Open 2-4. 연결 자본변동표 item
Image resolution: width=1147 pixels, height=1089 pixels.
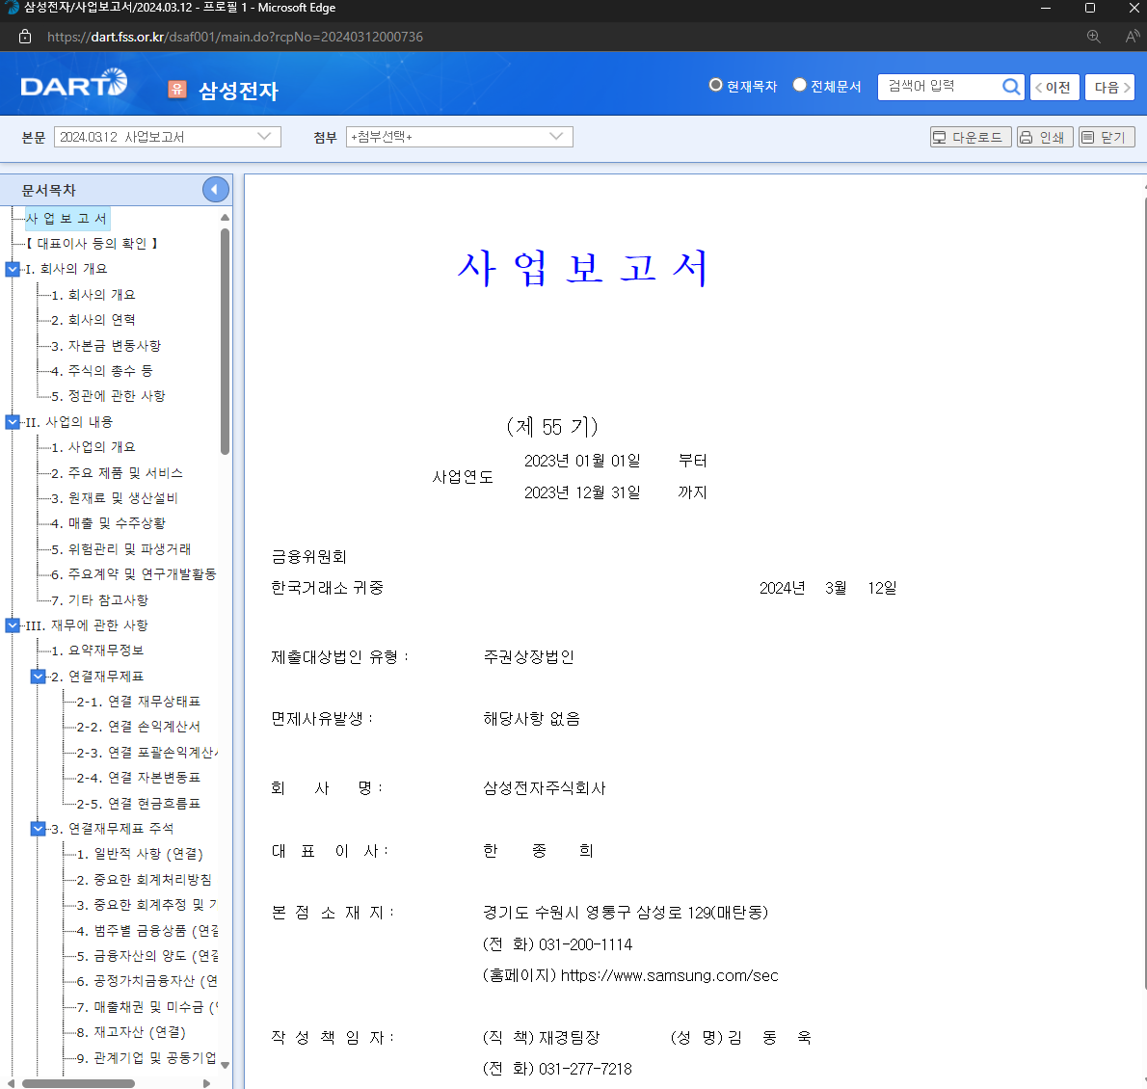(x=138, y=778)
